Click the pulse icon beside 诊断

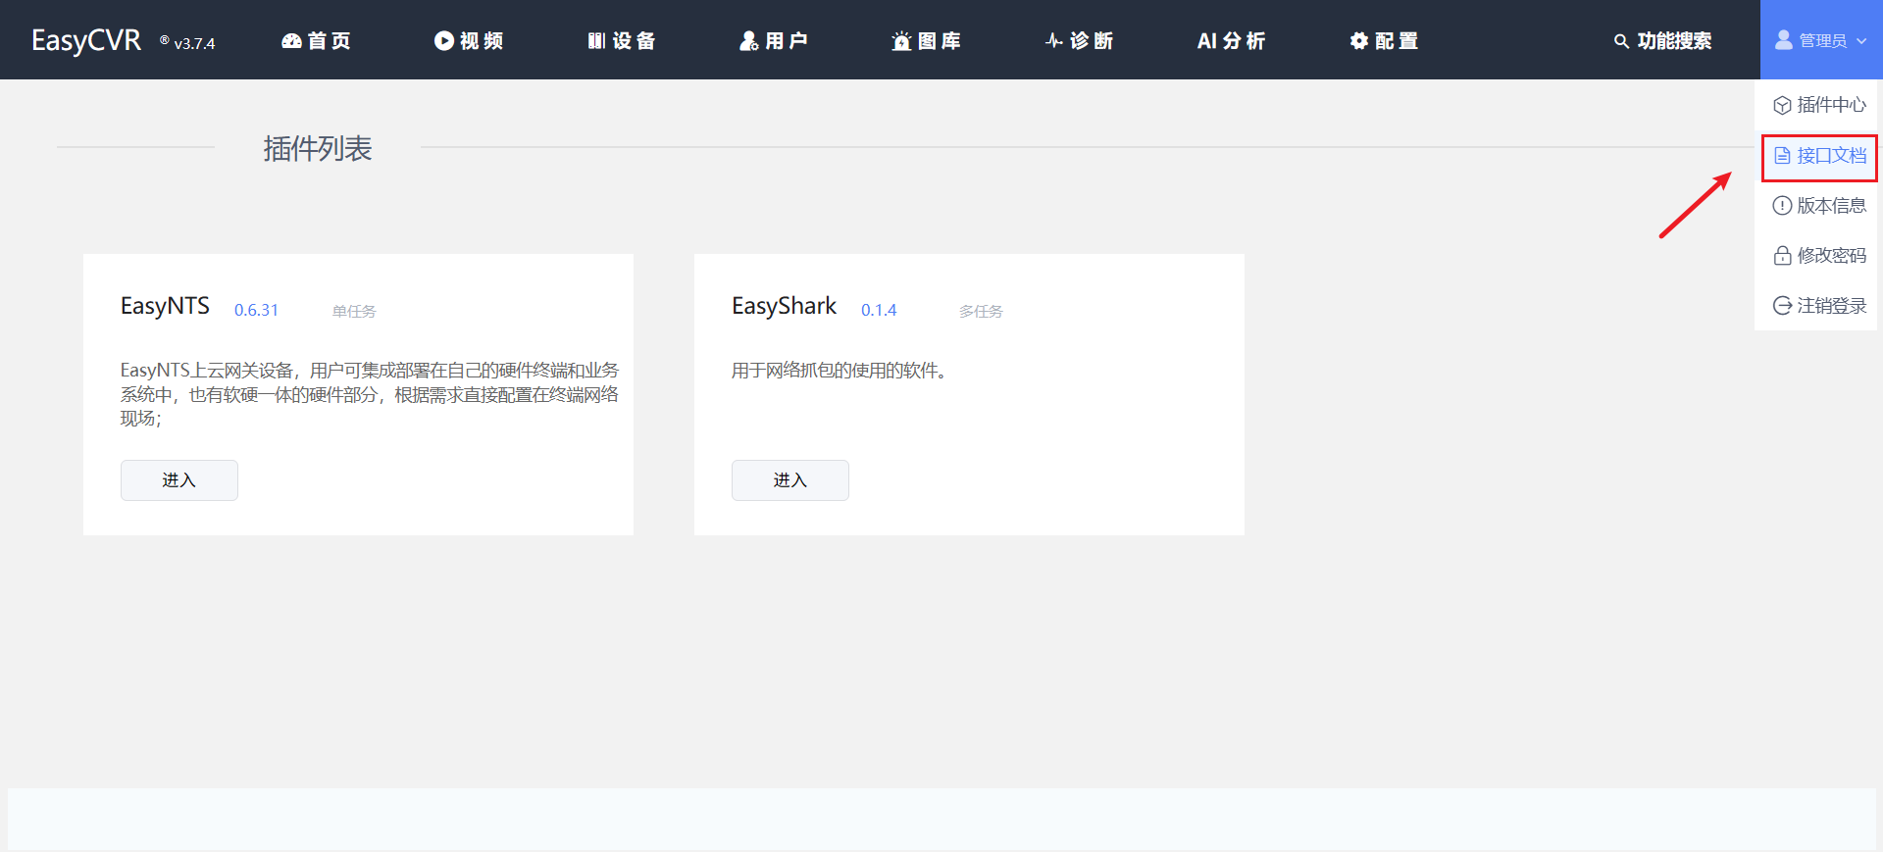[1054, 41]
